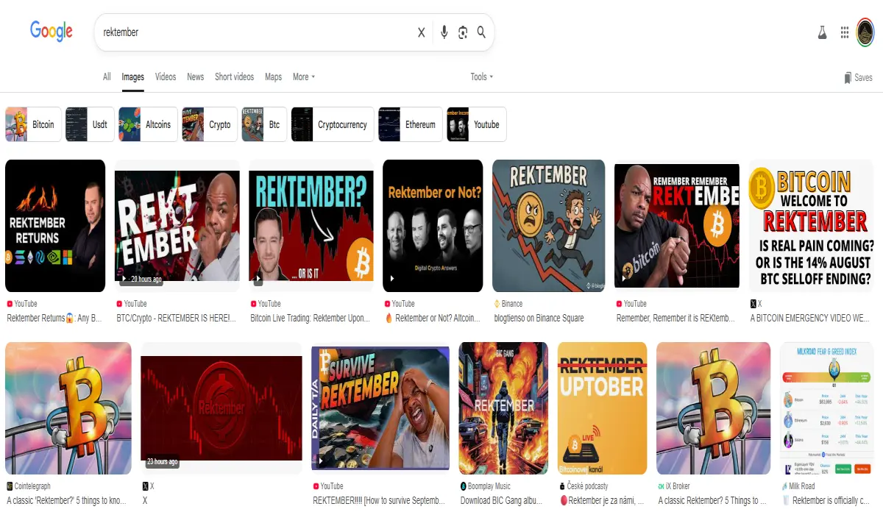This screenshot has height=512, width=883.
Task: Open the Google account profile avatar
Action: click(x=865, y=32)
